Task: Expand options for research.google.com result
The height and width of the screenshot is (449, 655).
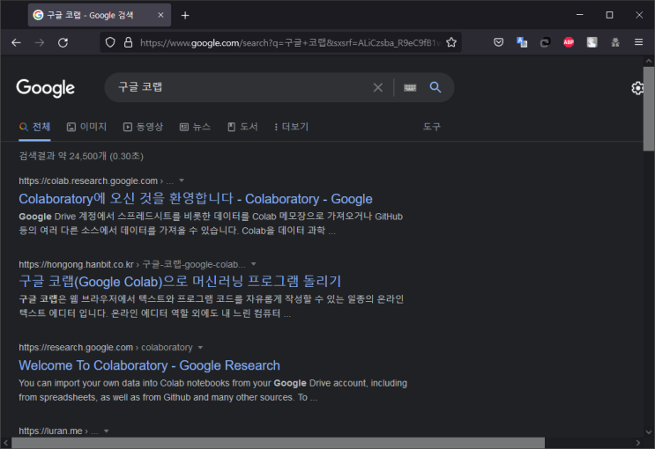Action: 200,348
